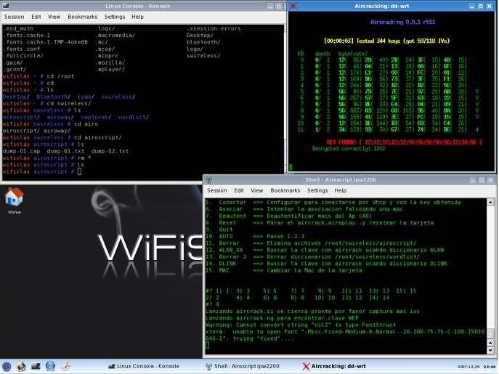Open Bookmarks menu in Linux Console window
The height and width of the screenshot is (374, 499).
click(82, 17)
